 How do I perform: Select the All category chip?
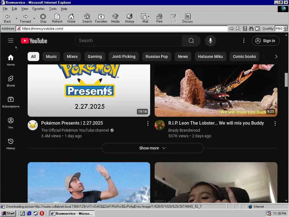pos(33,57)
